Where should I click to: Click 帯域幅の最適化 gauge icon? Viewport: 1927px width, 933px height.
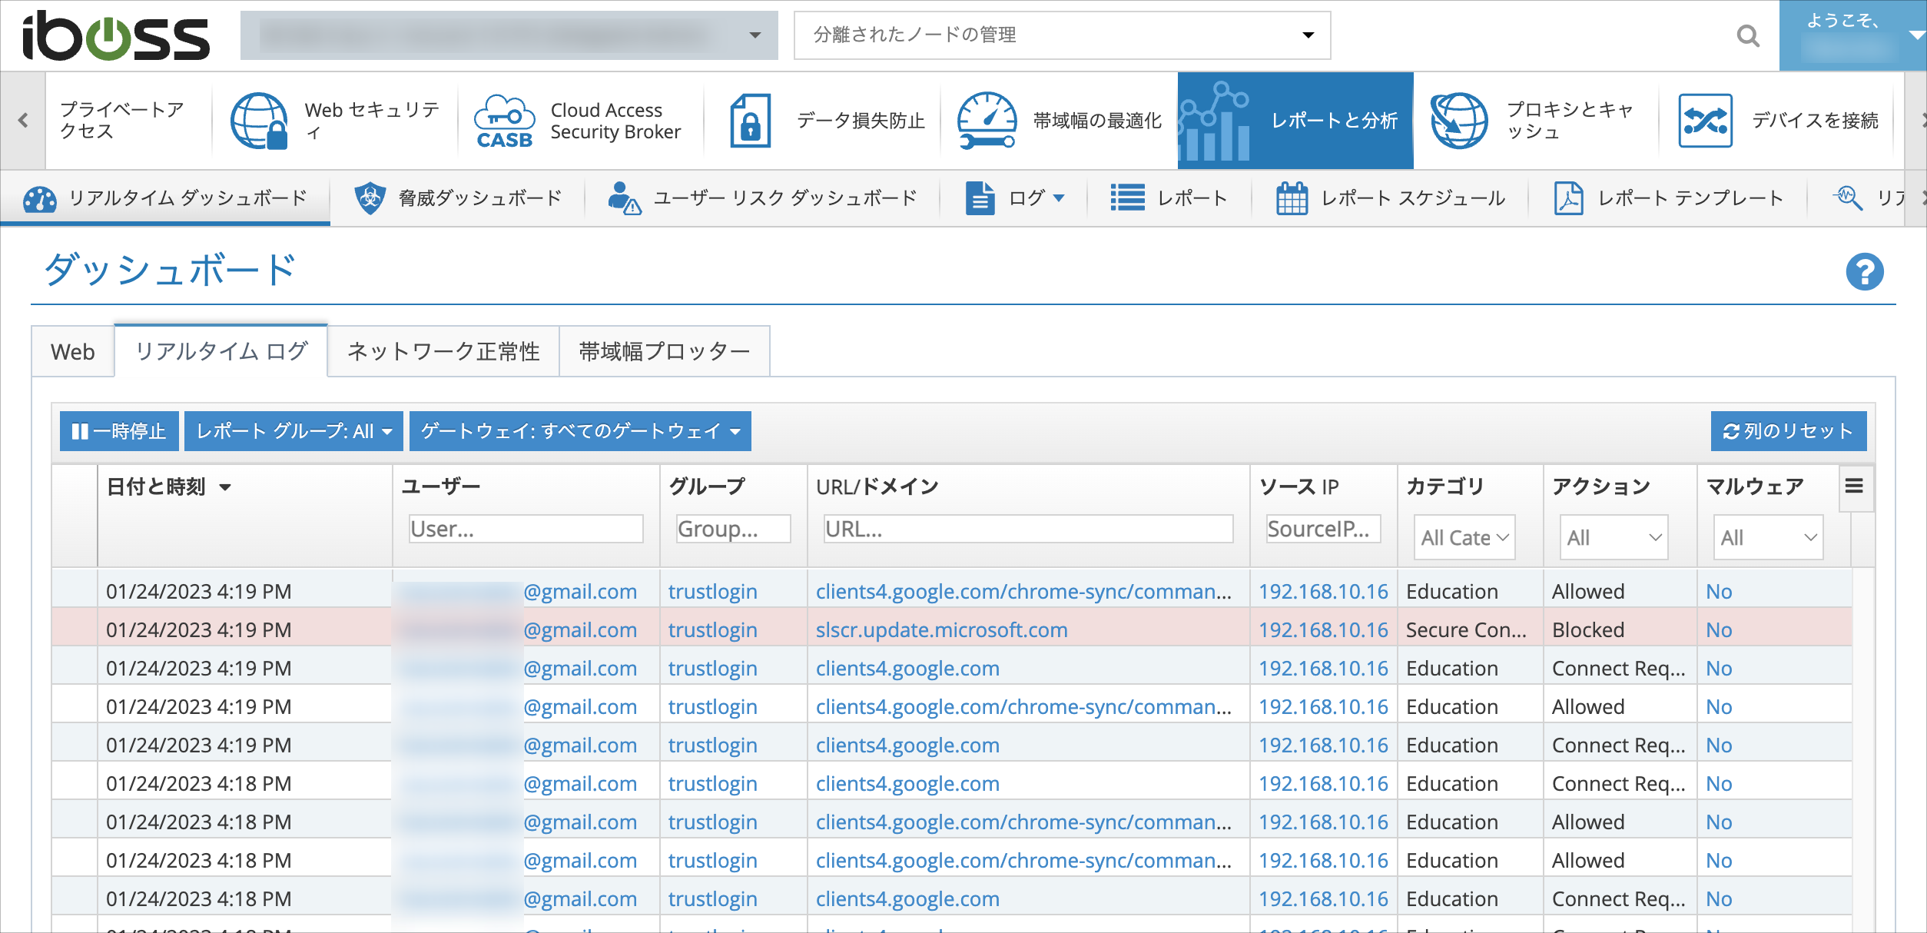pos(987,121)
